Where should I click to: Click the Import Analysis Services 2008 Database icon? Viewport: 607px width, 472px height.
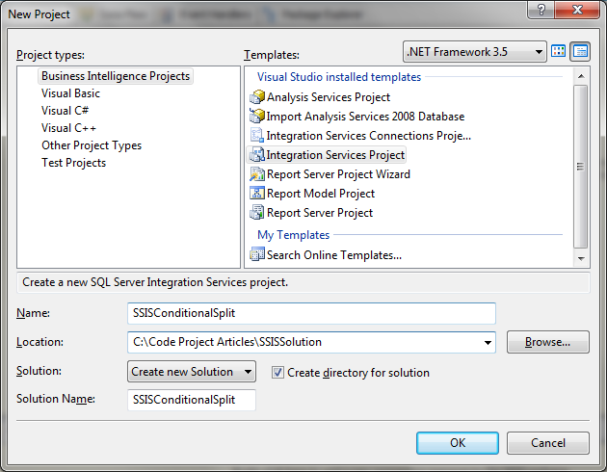click(257, 117)
